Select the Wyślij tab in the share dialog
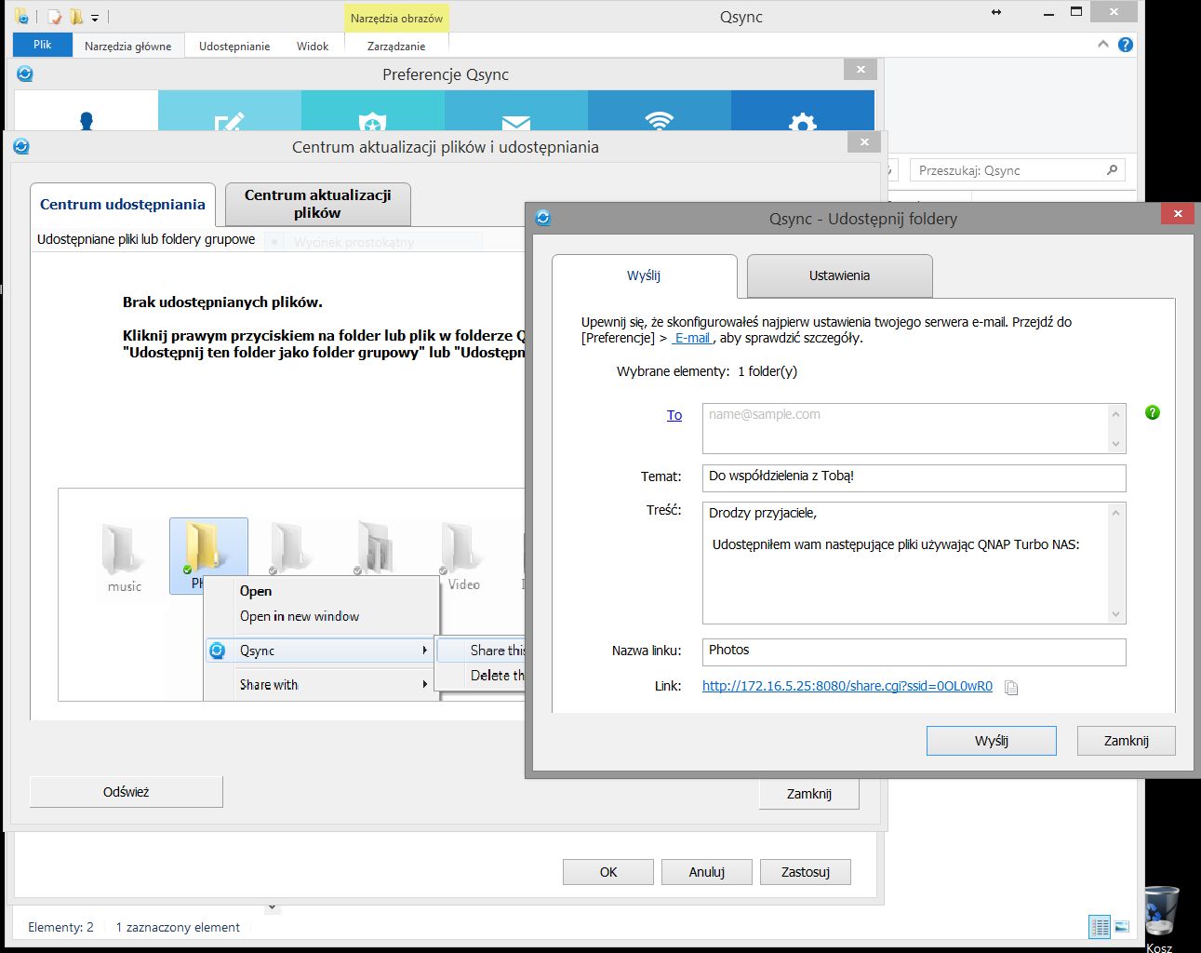 [644, 275]
